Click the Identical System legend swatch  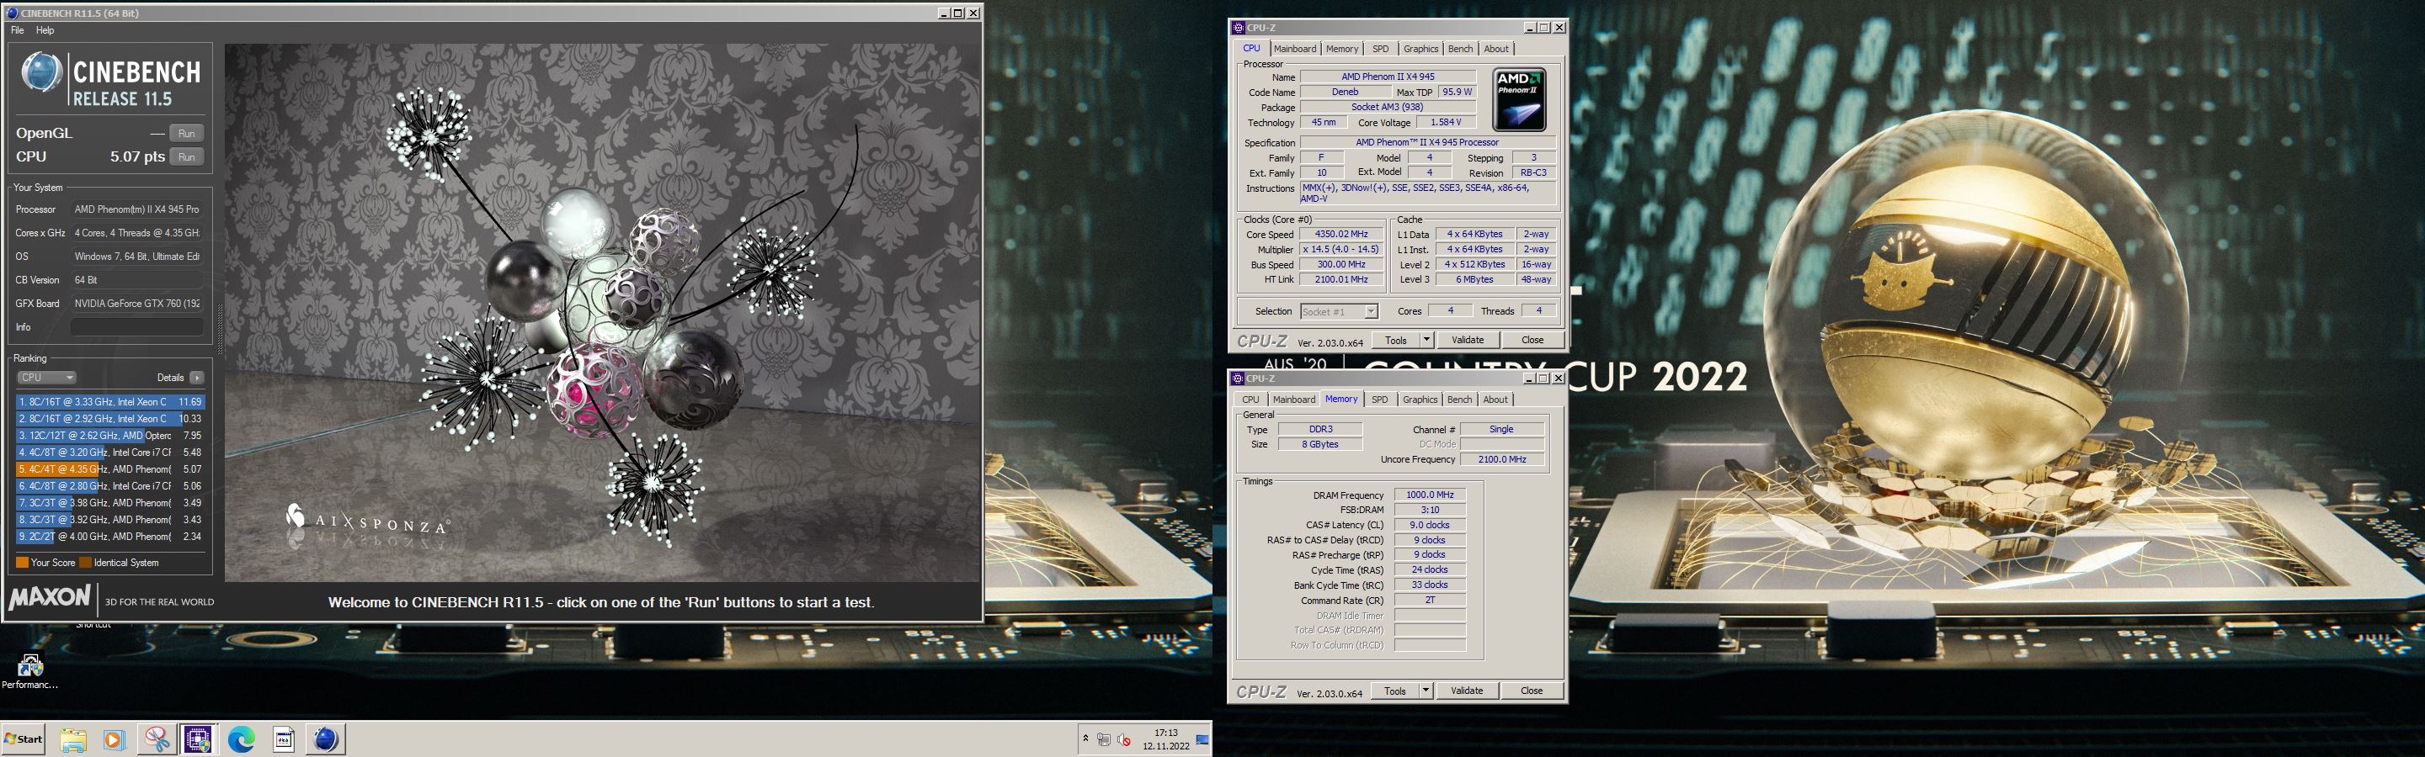pos(86,563)
